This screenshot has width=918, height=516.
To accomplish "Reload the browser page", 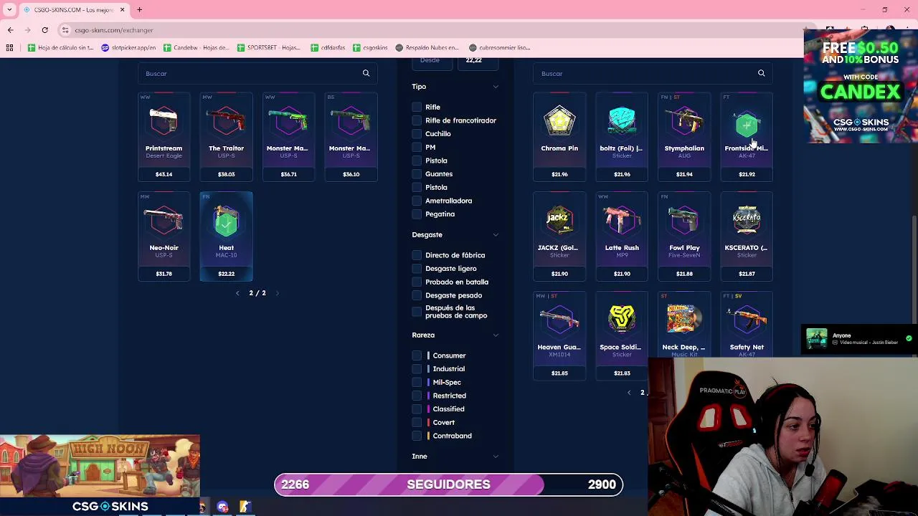I will pyautogui.click(x=44, y=30).
